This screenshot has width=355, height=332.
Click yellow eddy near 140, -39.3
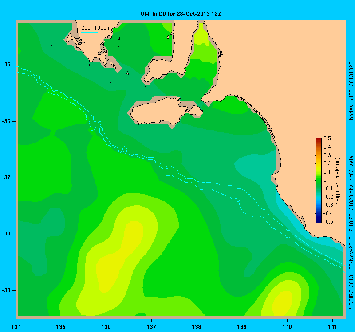(282, 304)
